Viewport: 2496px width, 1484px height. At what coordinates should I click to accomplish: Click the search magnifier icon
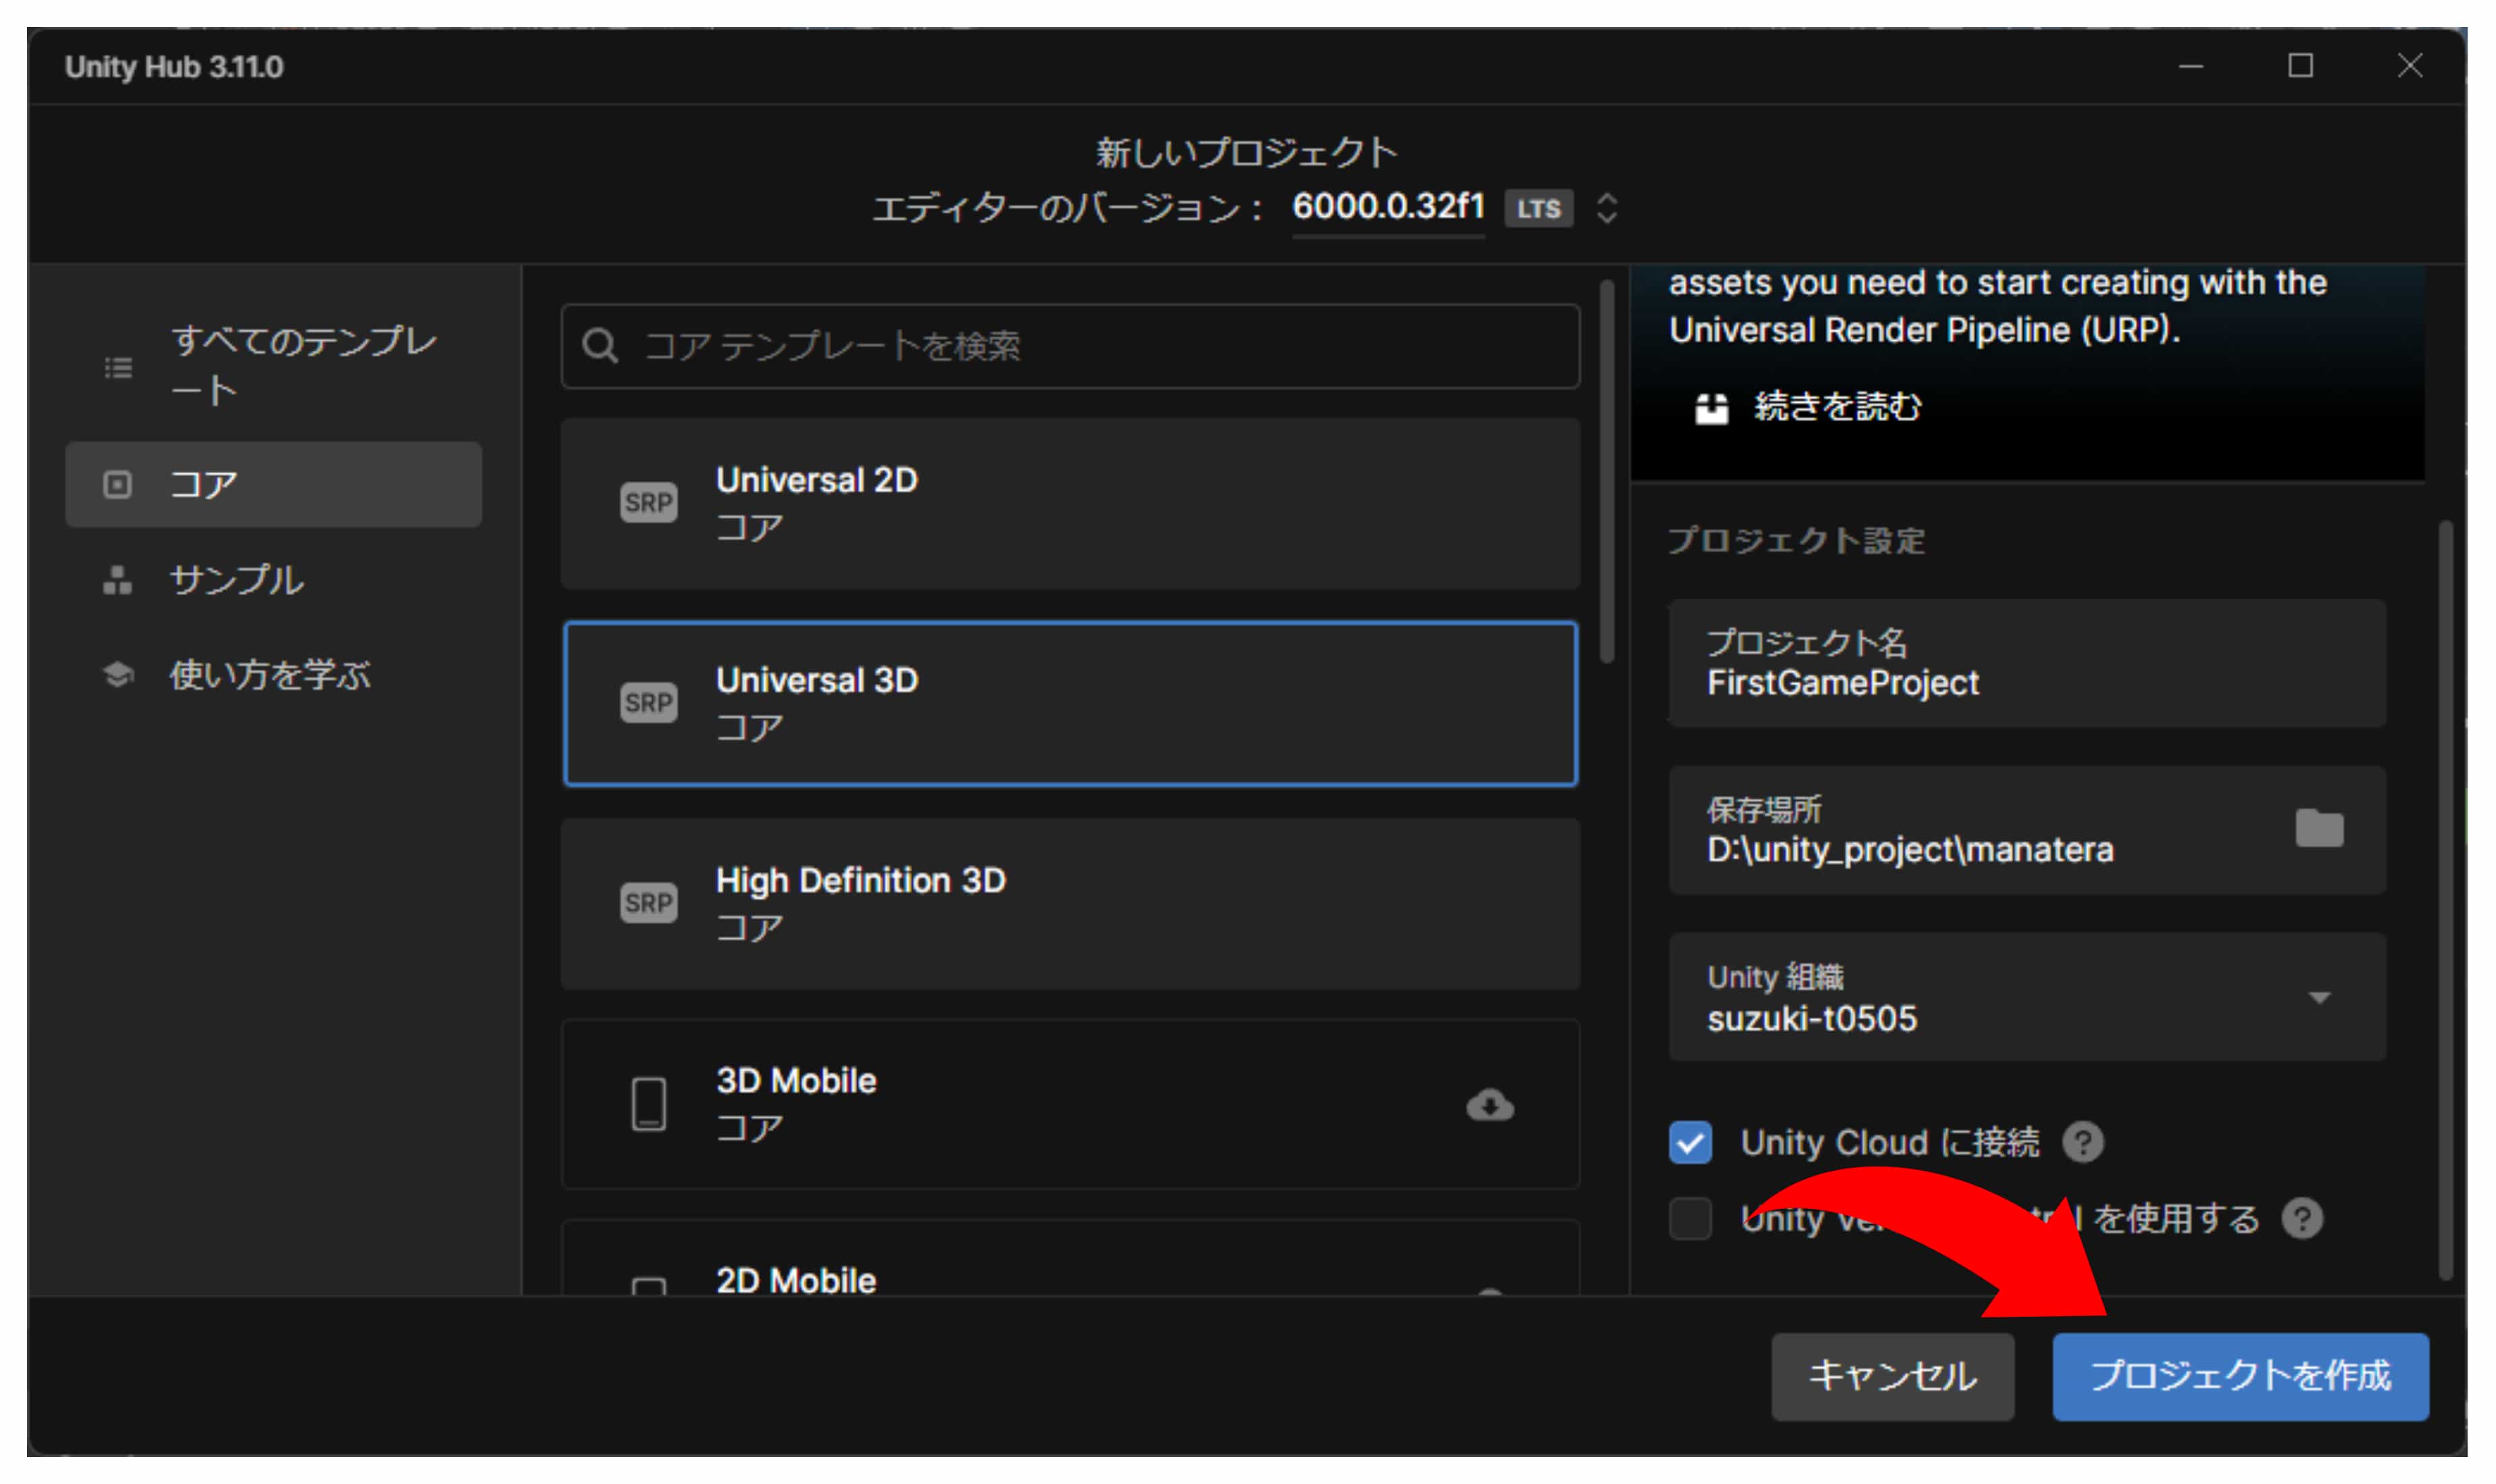point(600,346)
